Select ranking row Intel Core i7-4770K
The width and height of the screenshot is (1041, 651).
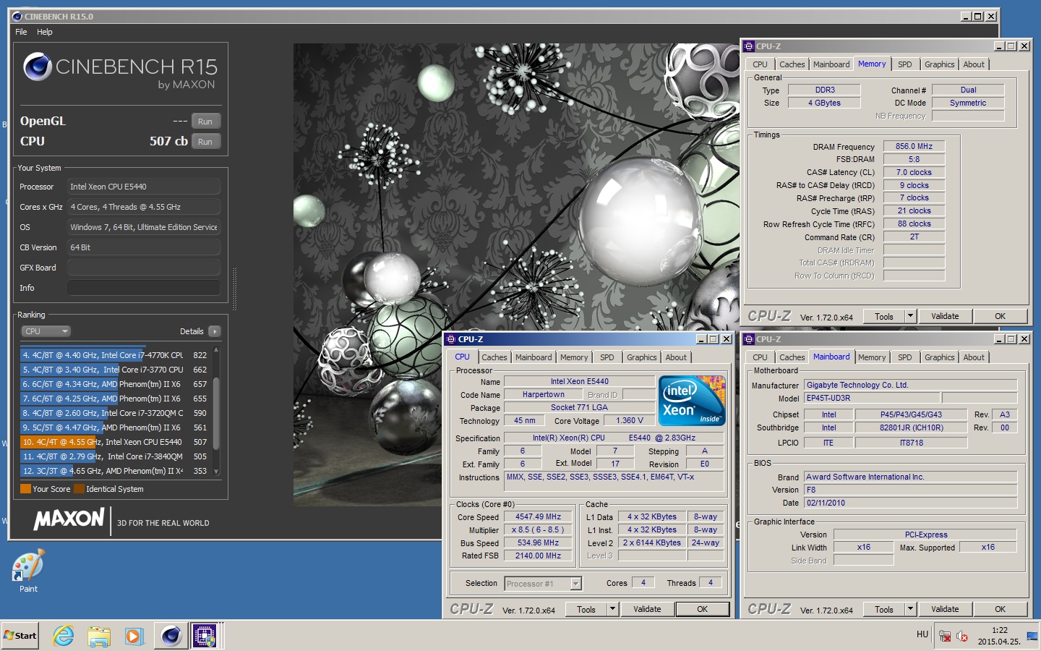point(114,355)
